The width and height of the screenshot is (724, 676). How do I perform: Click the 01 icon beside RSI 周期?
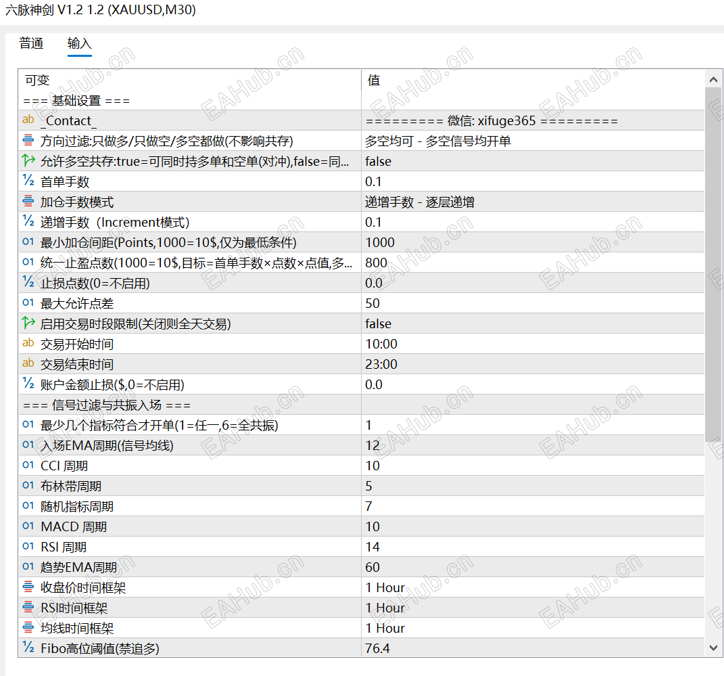pos(27,546)
